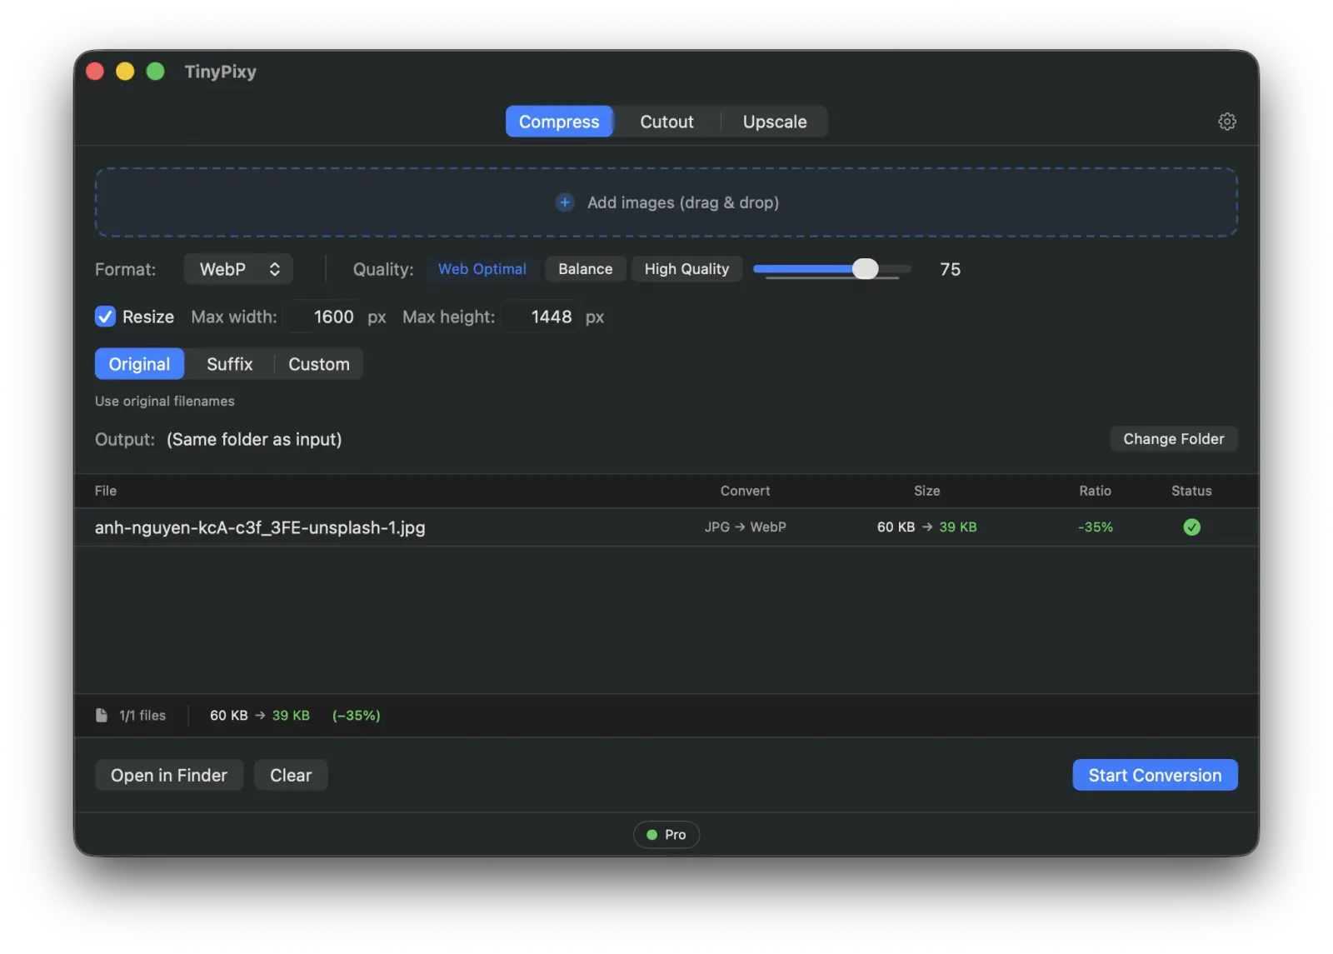The width and height of the screenshot is (1333, 954).
Task: Minimize the TinyPixy window
Action: 125,72
